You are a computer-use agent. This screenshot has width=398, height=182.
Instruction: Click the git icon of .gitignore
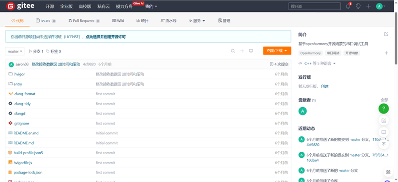click(10, 123)
